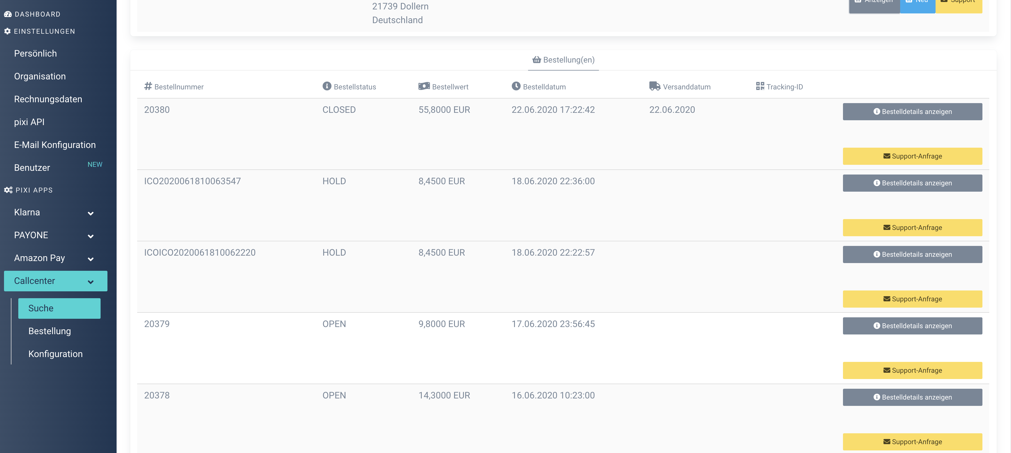Click order number 20379
The image size is (1011, 453).
157,324
